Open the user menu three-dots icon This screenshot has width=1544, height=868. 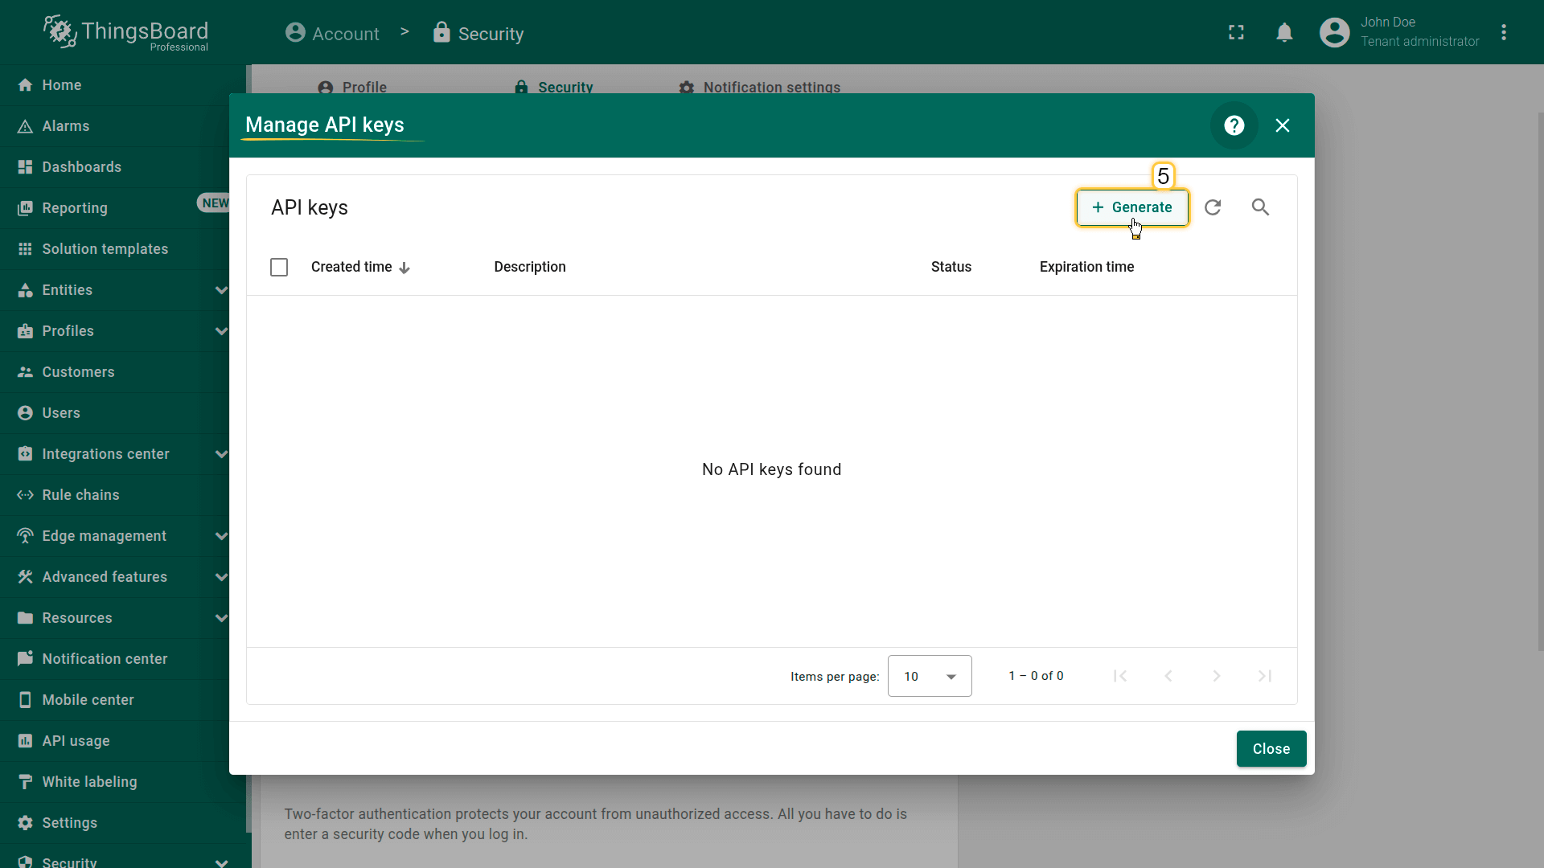tap(1503, 33)
